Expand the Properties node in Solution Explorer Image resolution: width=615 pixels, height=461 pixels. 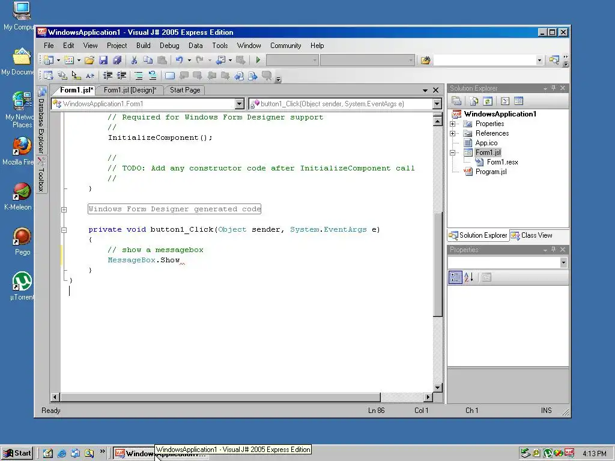tap(453, 124)
